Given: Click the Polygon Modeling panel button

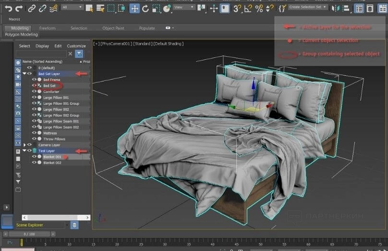Looking at the screenshot, I should point(21,34).
